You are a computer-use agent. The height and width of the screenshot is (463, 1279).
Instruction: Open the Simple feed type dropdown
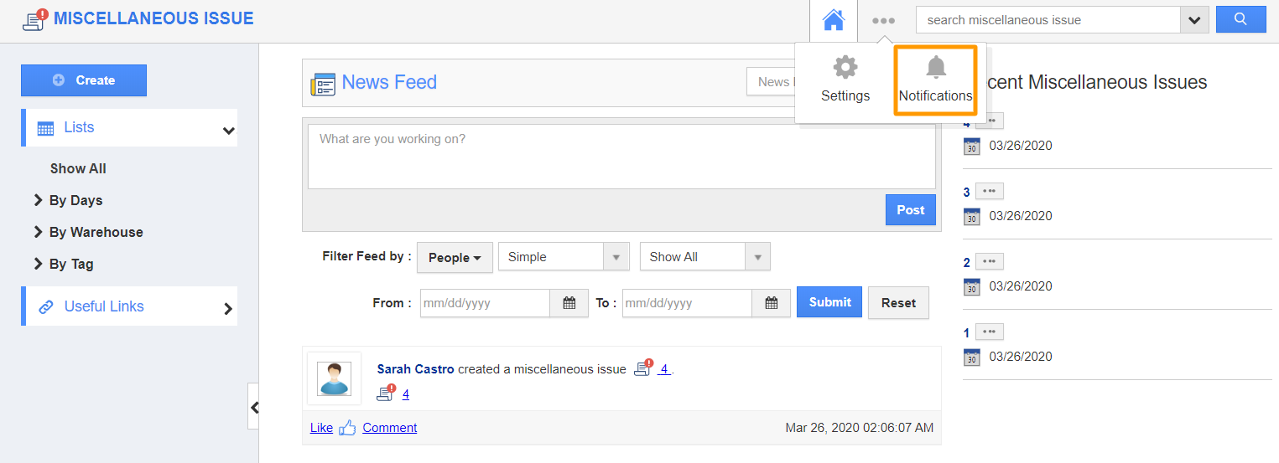[564, 257]
